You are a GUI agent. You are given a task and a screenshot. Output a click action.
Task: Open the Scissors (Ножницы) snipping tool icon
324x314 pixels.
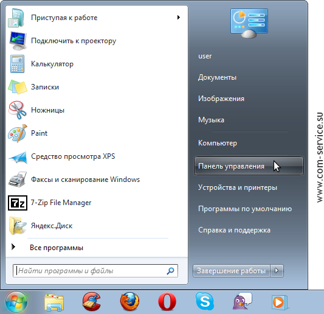click(x=18, y=110)
